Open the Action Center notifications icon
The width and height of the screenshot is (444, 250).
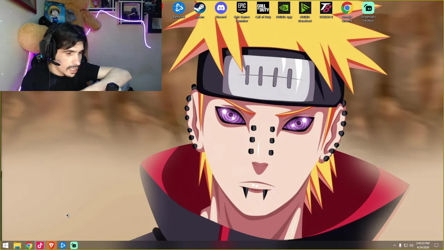click(x=436, y=245)
